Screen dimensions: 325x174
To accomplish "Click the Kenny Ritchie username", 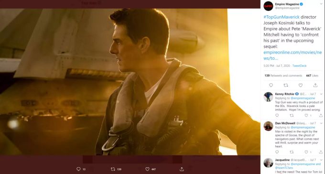I will click(x=284, y=94).
